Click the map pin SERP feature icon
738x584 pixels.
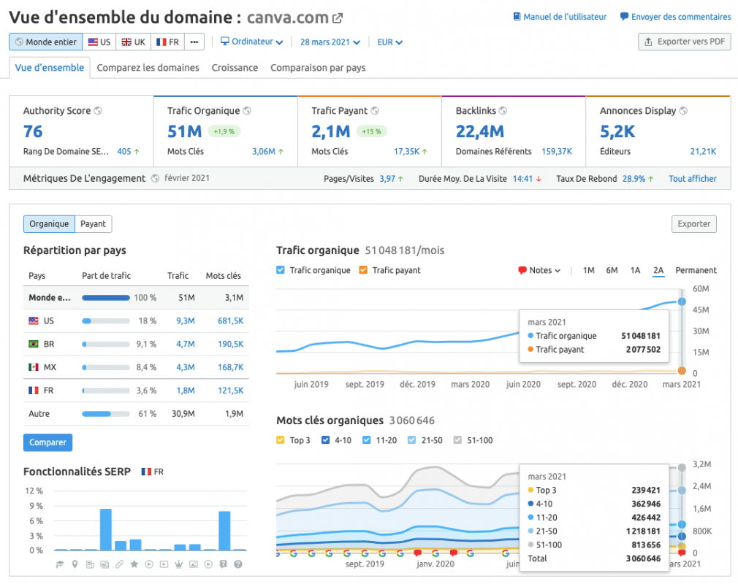click(x=75, y=564)
